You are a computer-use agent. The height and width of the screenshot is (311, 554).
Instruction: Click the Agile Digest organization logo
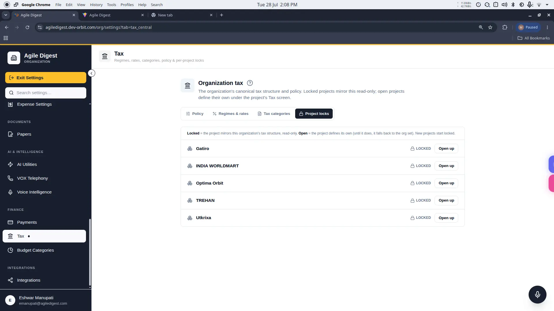(14, 58)
